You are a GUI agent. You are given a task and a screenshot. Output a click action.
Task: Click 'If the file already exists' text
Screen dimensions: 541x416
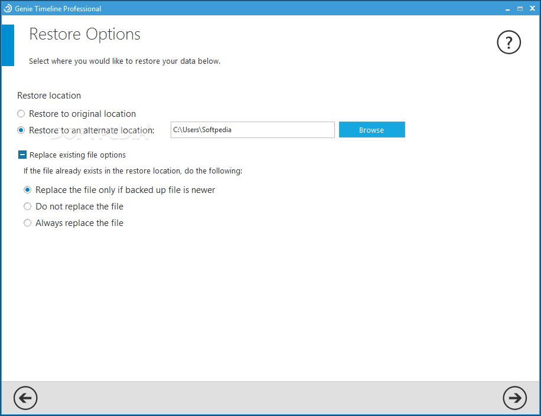[x=133, y=171]
